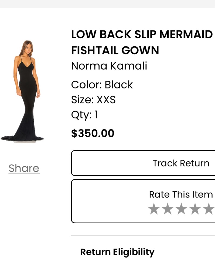
Task: Click the divider above Return Eligibility
Action: [x=143, y=236]
